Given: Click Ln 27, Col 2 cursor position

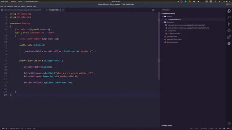Looking at the screenshot, I should 194,129.
